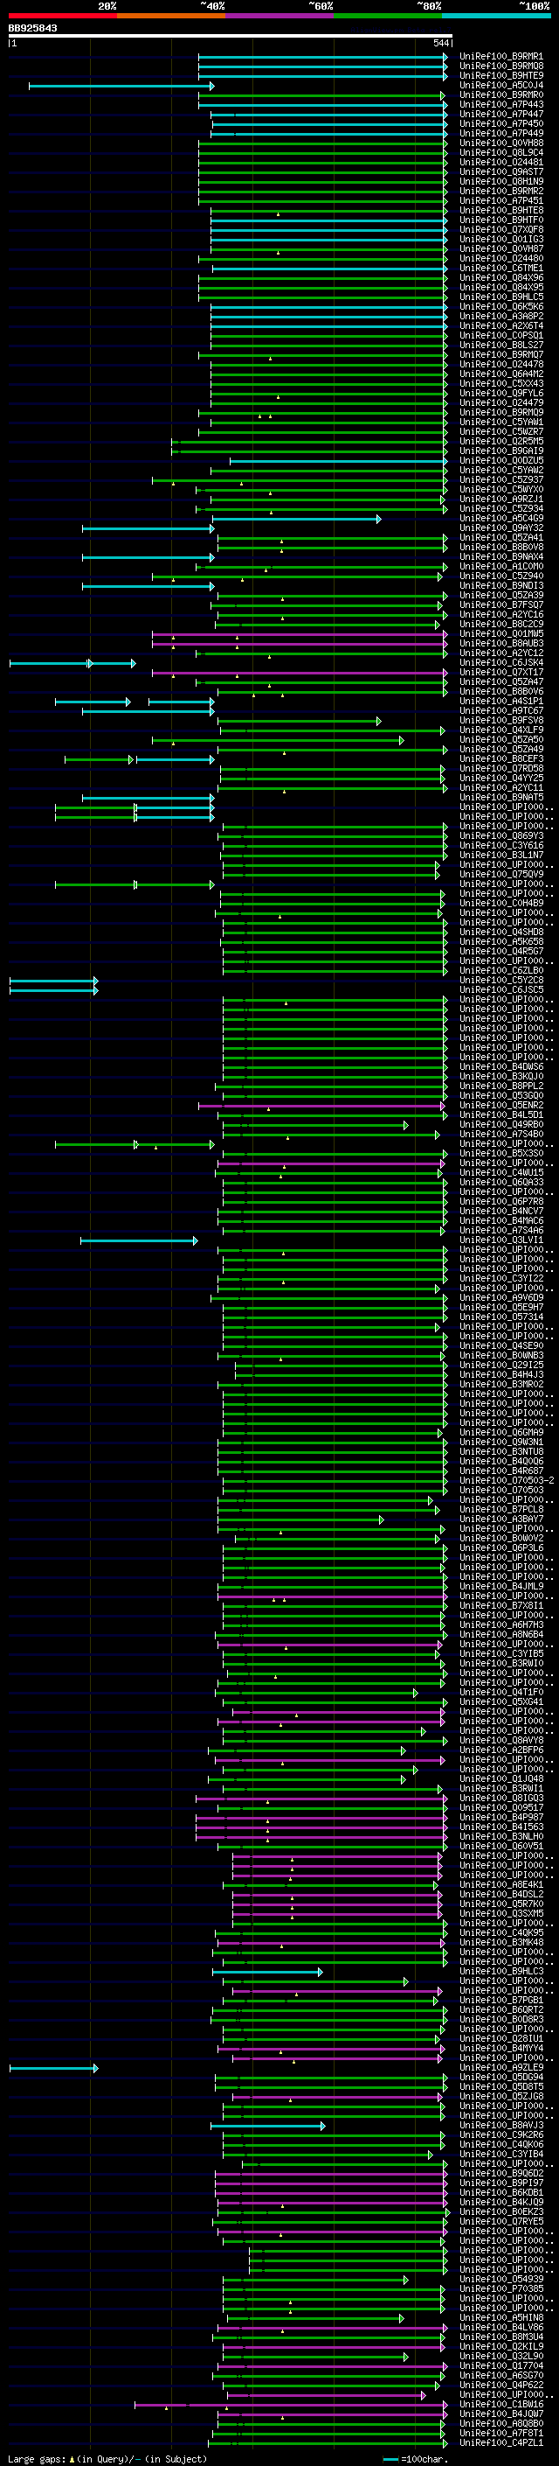
Task: Open hit UniRef100_B9RMQ8
Action: [x=500, y=66]
